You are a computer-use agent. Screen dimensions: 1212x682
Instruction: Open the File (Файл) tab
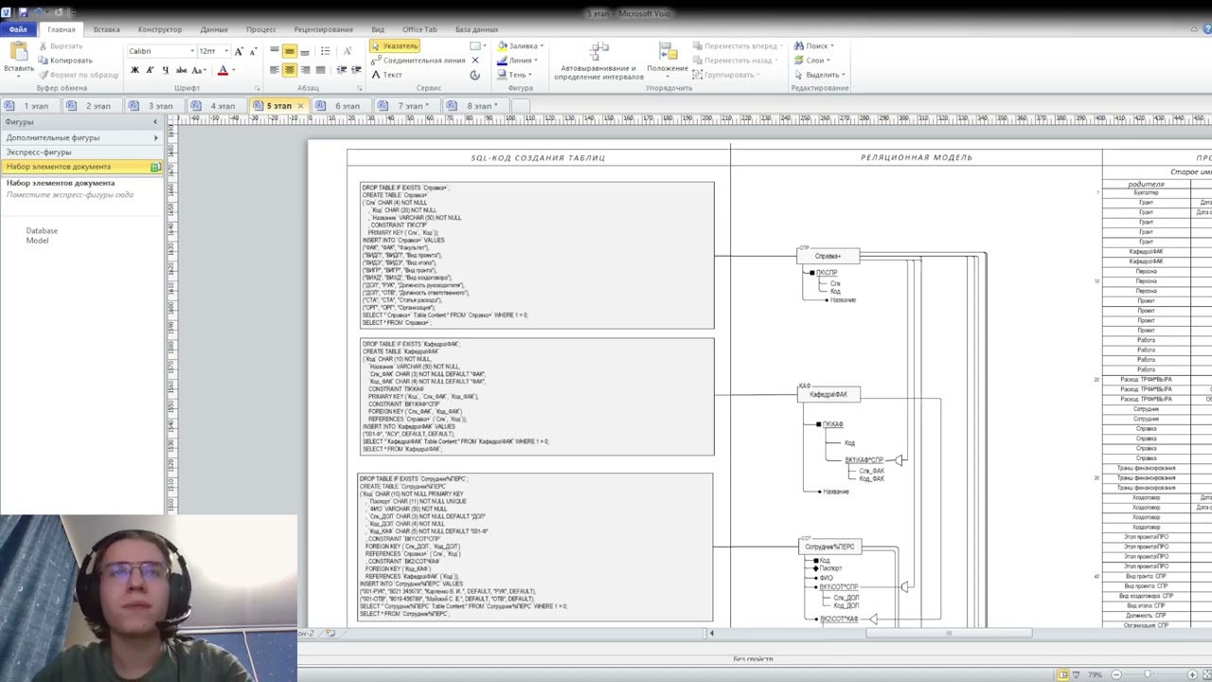tap(18, 29)
